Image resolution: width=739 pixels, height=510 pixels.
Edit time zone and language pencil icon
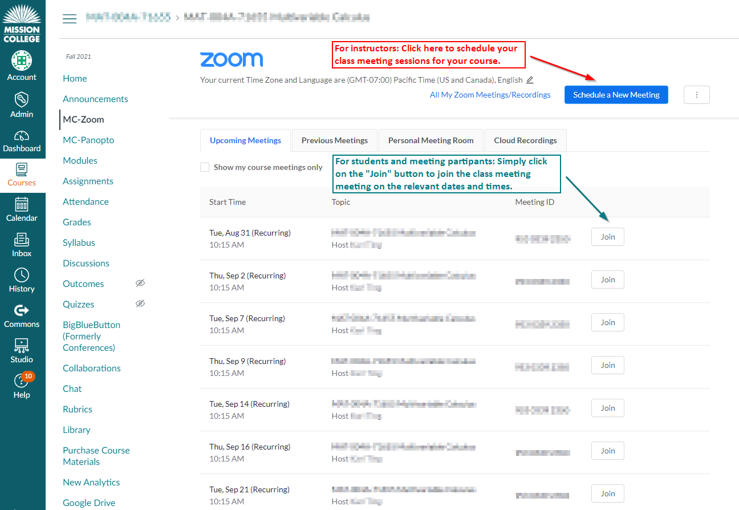[530, 80]
